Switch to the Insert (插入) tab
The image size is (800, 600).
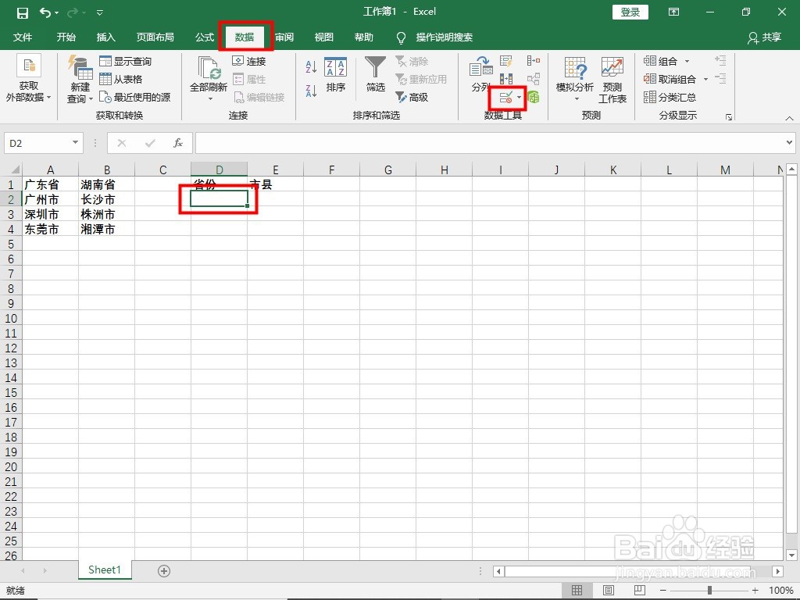pyautogui.click(x=105, y=37)
